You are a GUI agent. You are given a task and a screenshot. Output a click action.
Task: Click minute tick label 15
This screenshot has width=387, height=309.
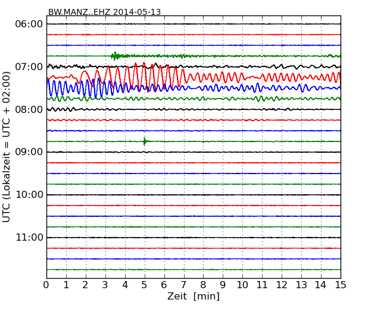click(341, 285)
